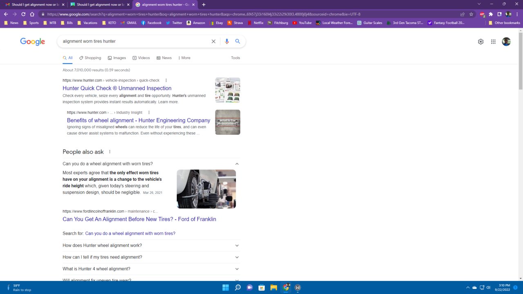The image size is (523, 294).
Task: Clear the search box with X icon
Action: pyautogui.click(x=213, y=41)
